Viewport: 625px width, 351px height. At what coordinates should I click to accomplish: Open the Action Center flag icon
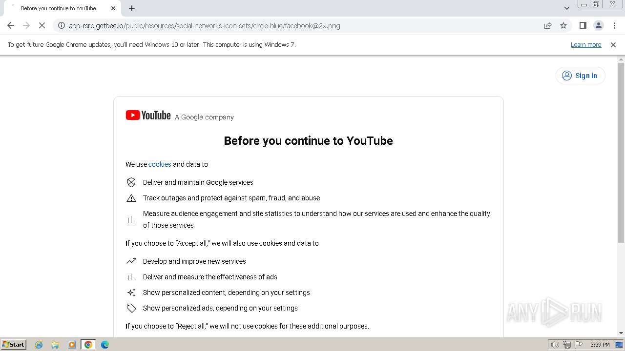(x=579, y=345)
